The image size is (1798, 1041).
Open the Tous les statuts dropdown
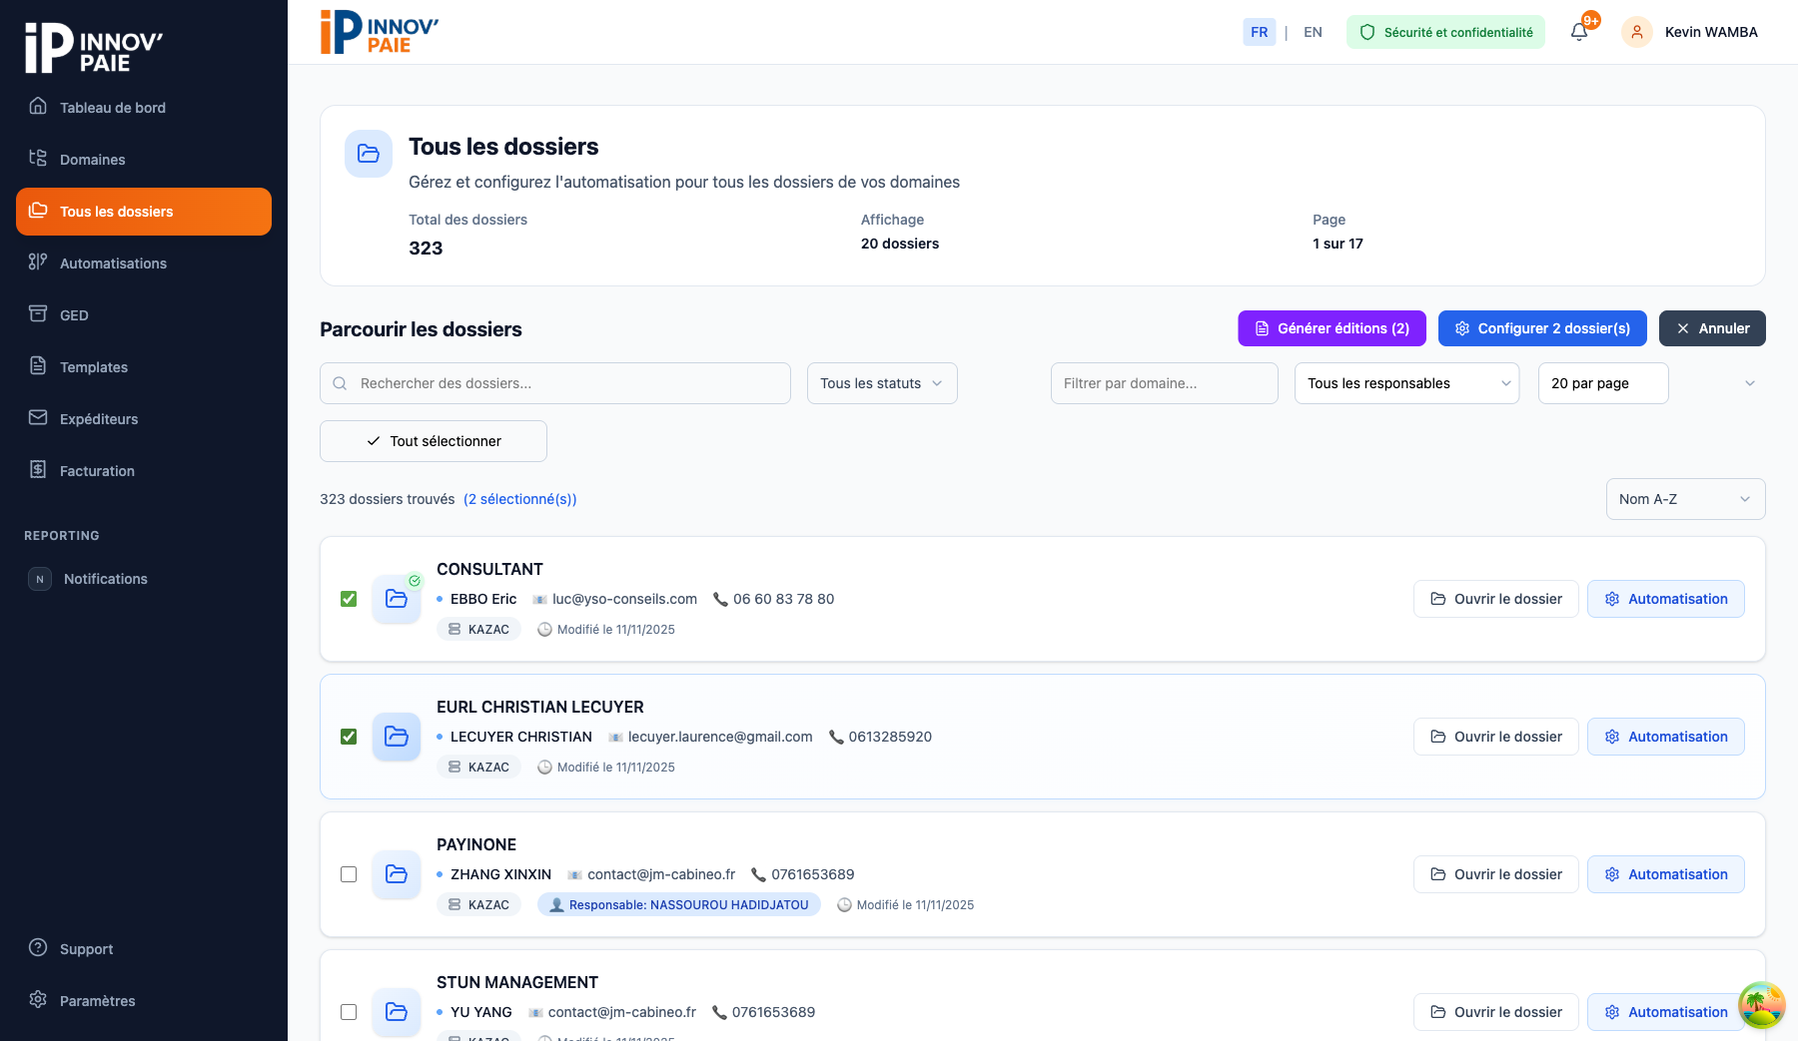tap(881, 382)
